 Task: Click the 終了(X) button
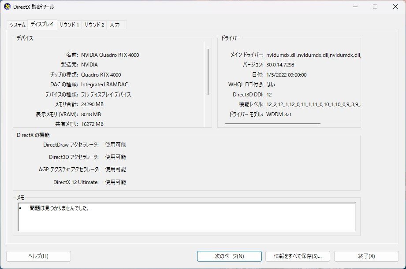click(366, 256)
